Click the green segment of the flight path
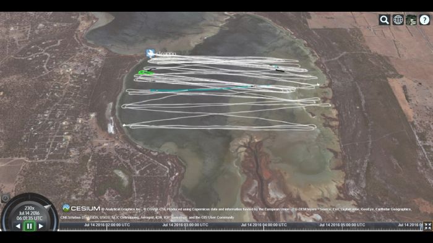Image resolution: width=433 pixels, height=243 pixels. click(x=145, y=72)
